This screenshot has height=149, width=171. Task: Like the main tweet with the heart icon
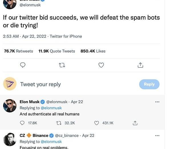click(101, 65)
